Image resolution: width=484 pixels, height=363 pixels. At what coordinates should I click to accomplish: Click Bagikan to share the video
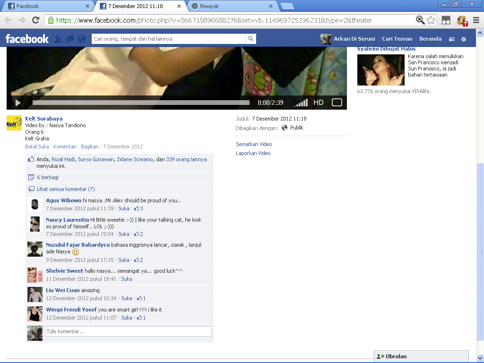click(x=89, y=147)
